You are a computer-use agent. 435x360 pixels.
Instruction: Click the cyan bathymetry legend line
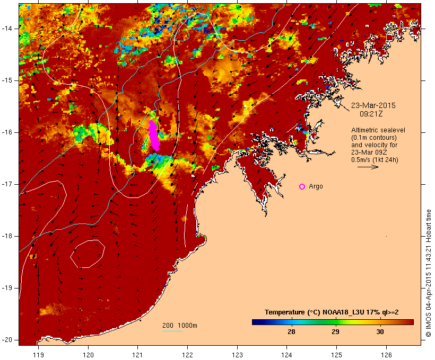click(172, 331)
